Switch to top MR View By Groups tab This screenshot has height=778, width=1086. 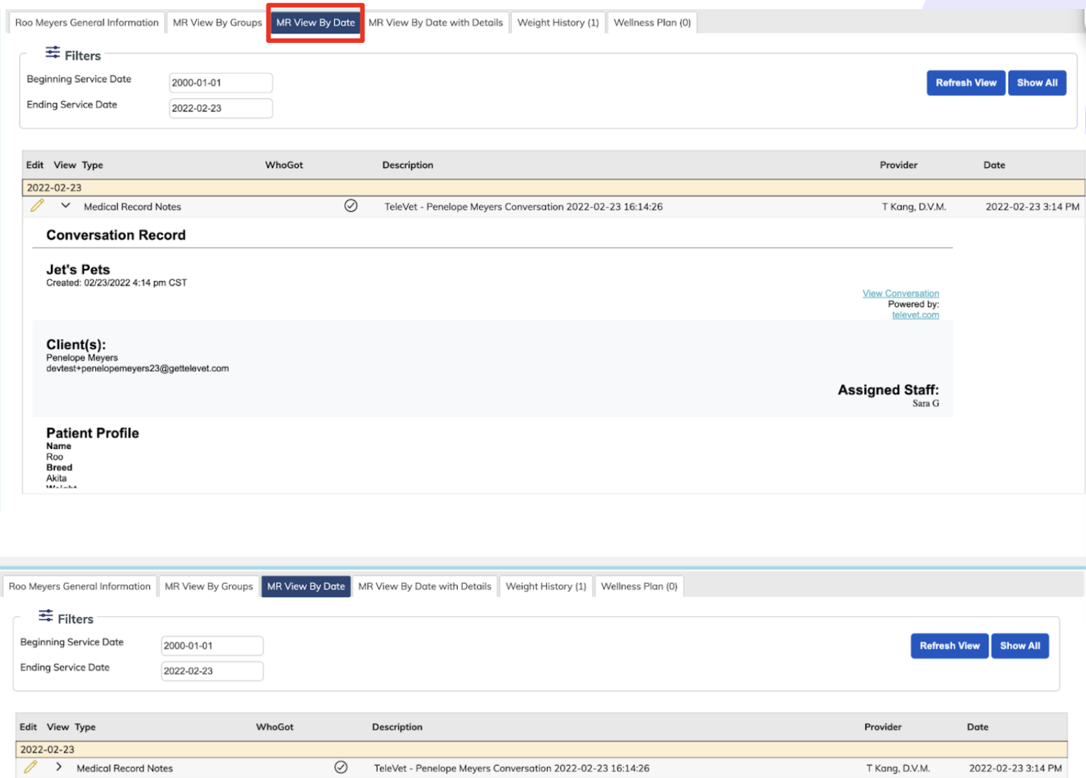pos(217,23)
